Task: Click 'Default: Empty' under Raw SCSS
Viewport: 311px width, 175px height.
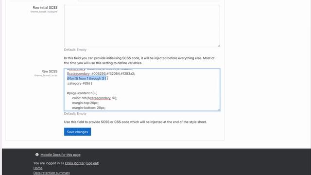Action: [x=75, y=113]
